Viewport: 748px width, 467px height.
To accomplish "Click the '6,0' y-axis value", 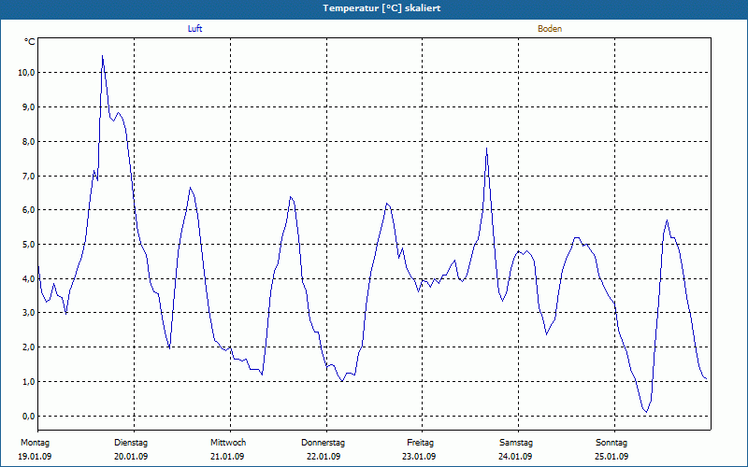I will pyautogui.click(x=28, y=210).
